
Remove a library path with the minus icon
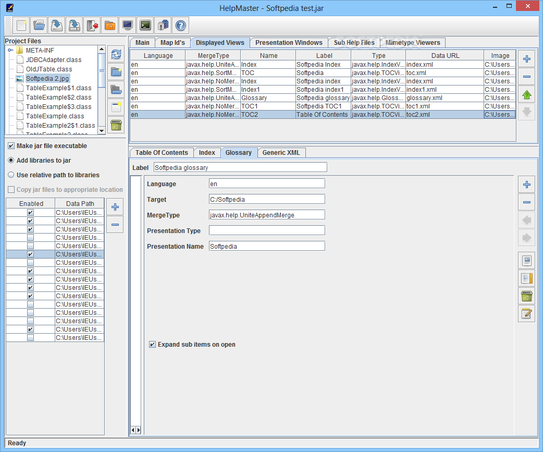115,225
